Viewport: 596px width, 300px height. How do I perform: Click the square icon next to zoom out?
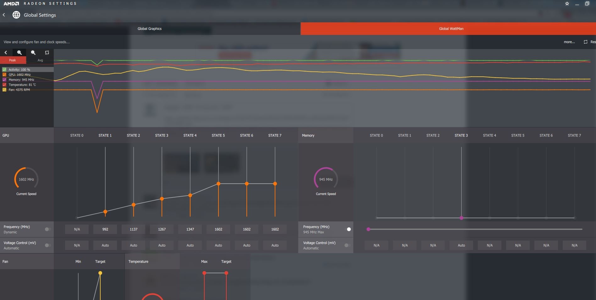(x=47, y=53)
